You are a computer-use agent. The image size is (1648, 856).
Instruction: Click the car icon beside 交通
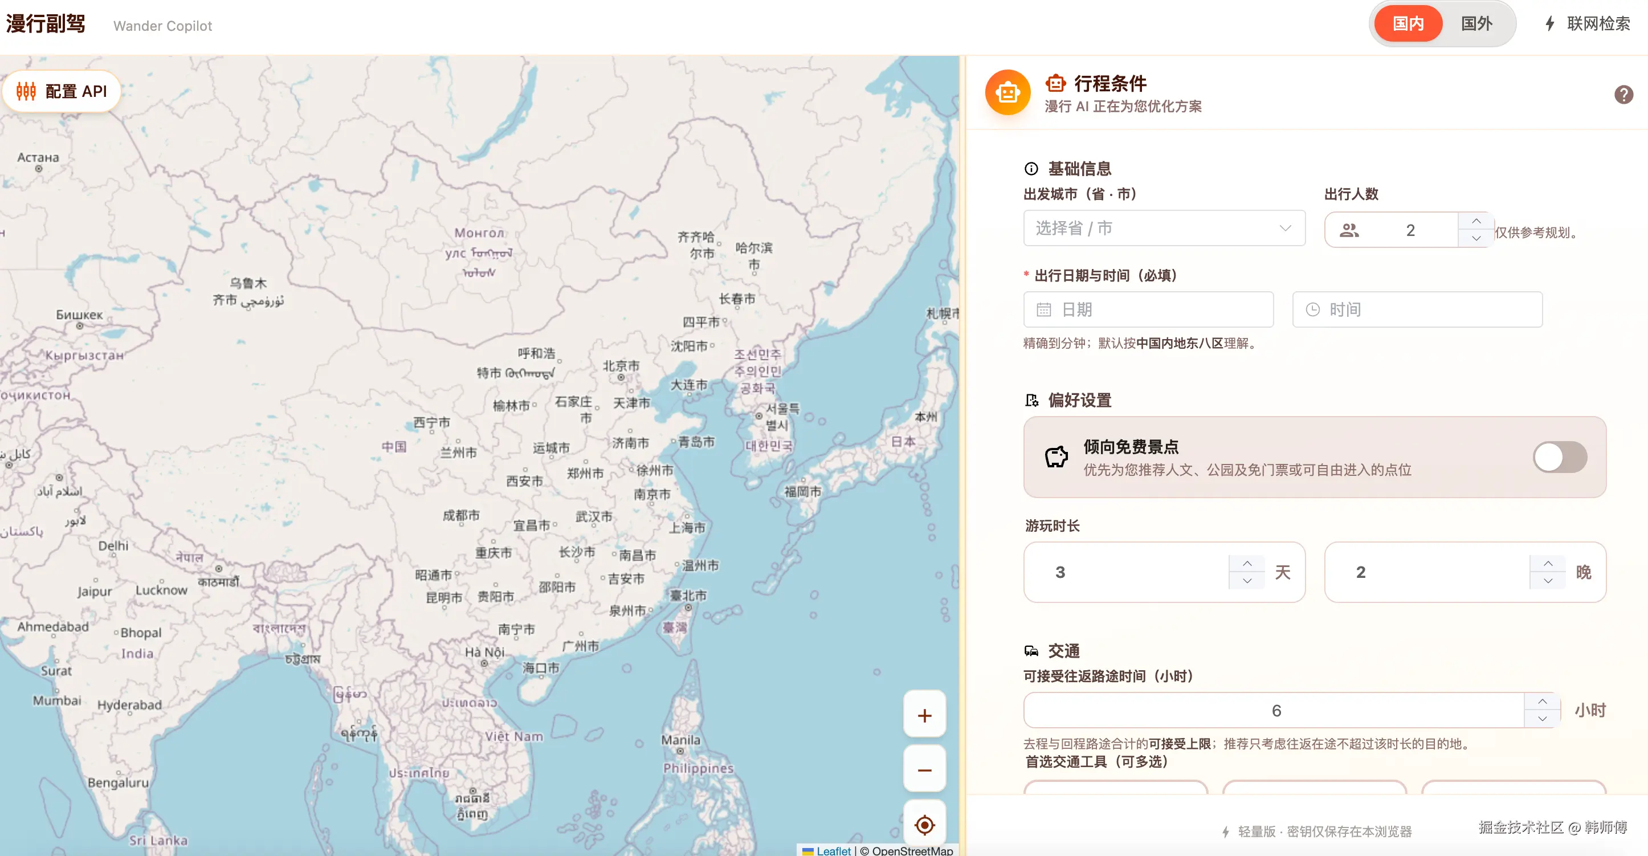[1031, 651]
